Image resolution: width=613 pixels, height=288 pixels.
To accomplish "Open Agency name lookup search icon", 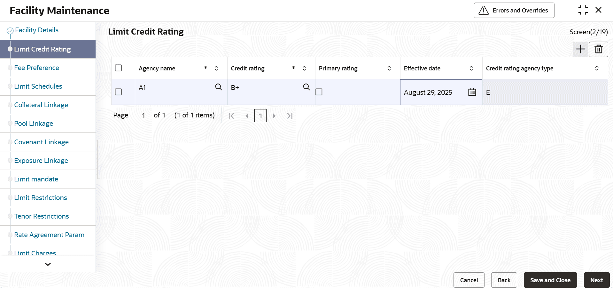I will [x=219, y=87].
